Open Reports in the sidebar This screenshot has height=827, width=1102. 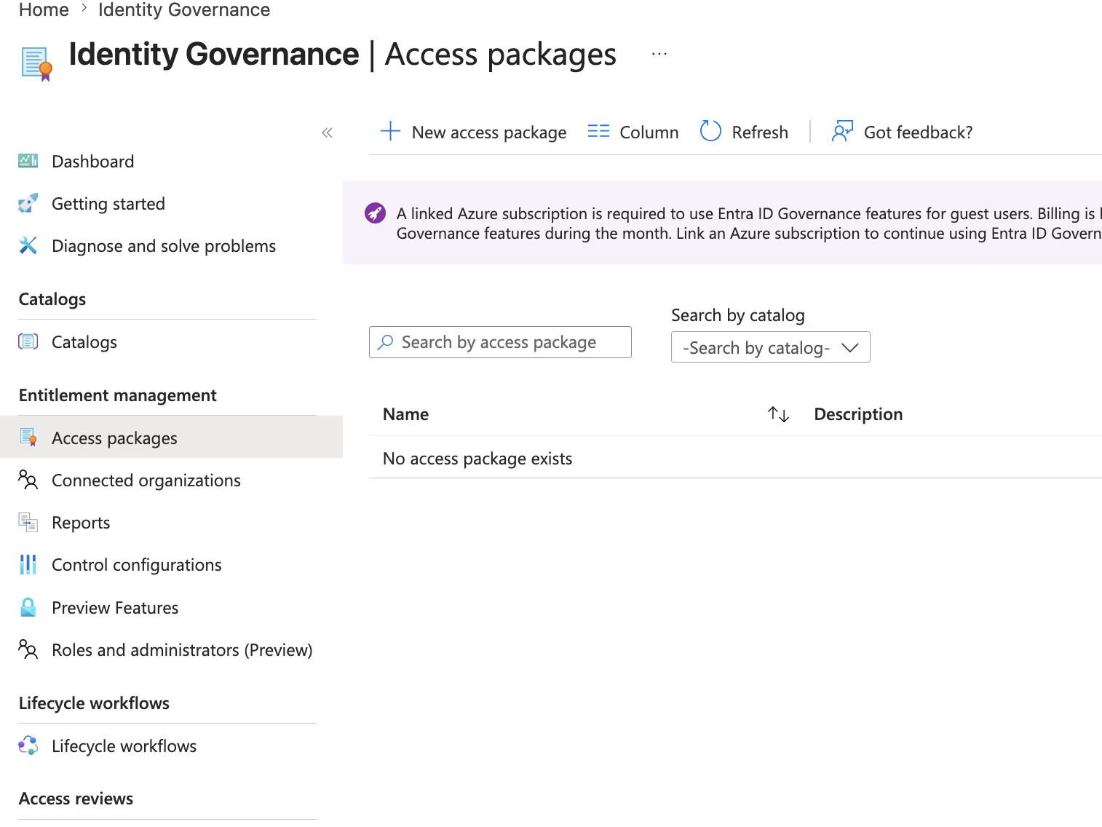pyautogui.click(x=171, y=522)
